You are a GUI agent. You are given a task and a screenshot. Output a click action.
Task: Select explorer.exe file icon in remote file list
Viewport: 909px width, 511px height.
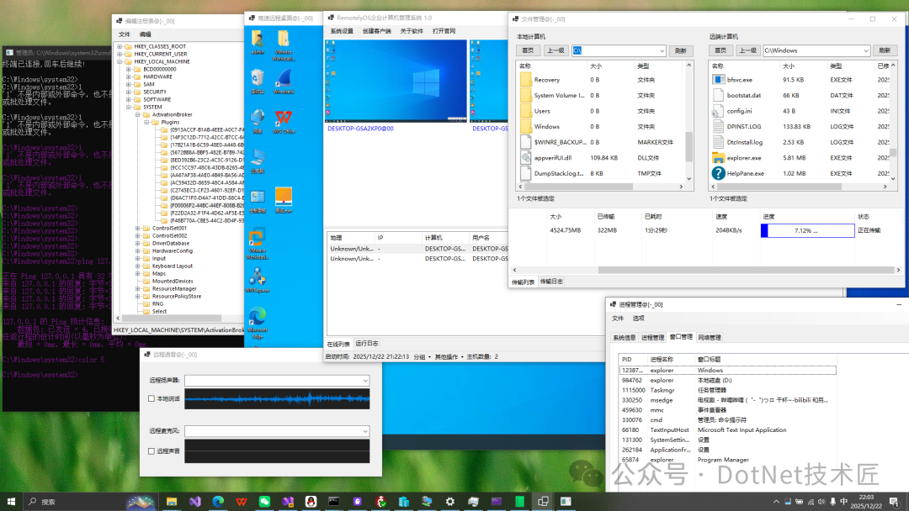718,157
